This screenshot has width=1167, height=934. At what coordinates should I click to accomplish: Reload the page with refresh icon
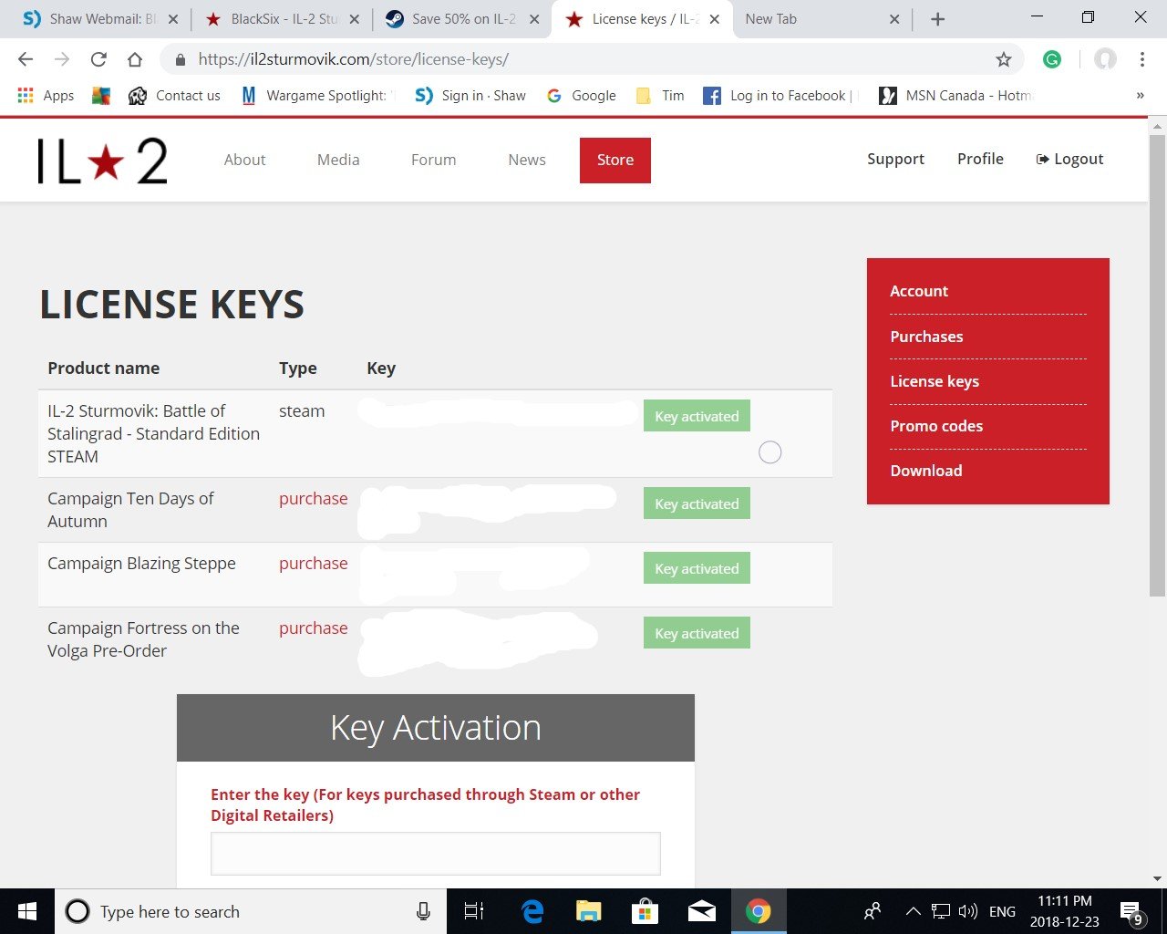pos(98,59)
